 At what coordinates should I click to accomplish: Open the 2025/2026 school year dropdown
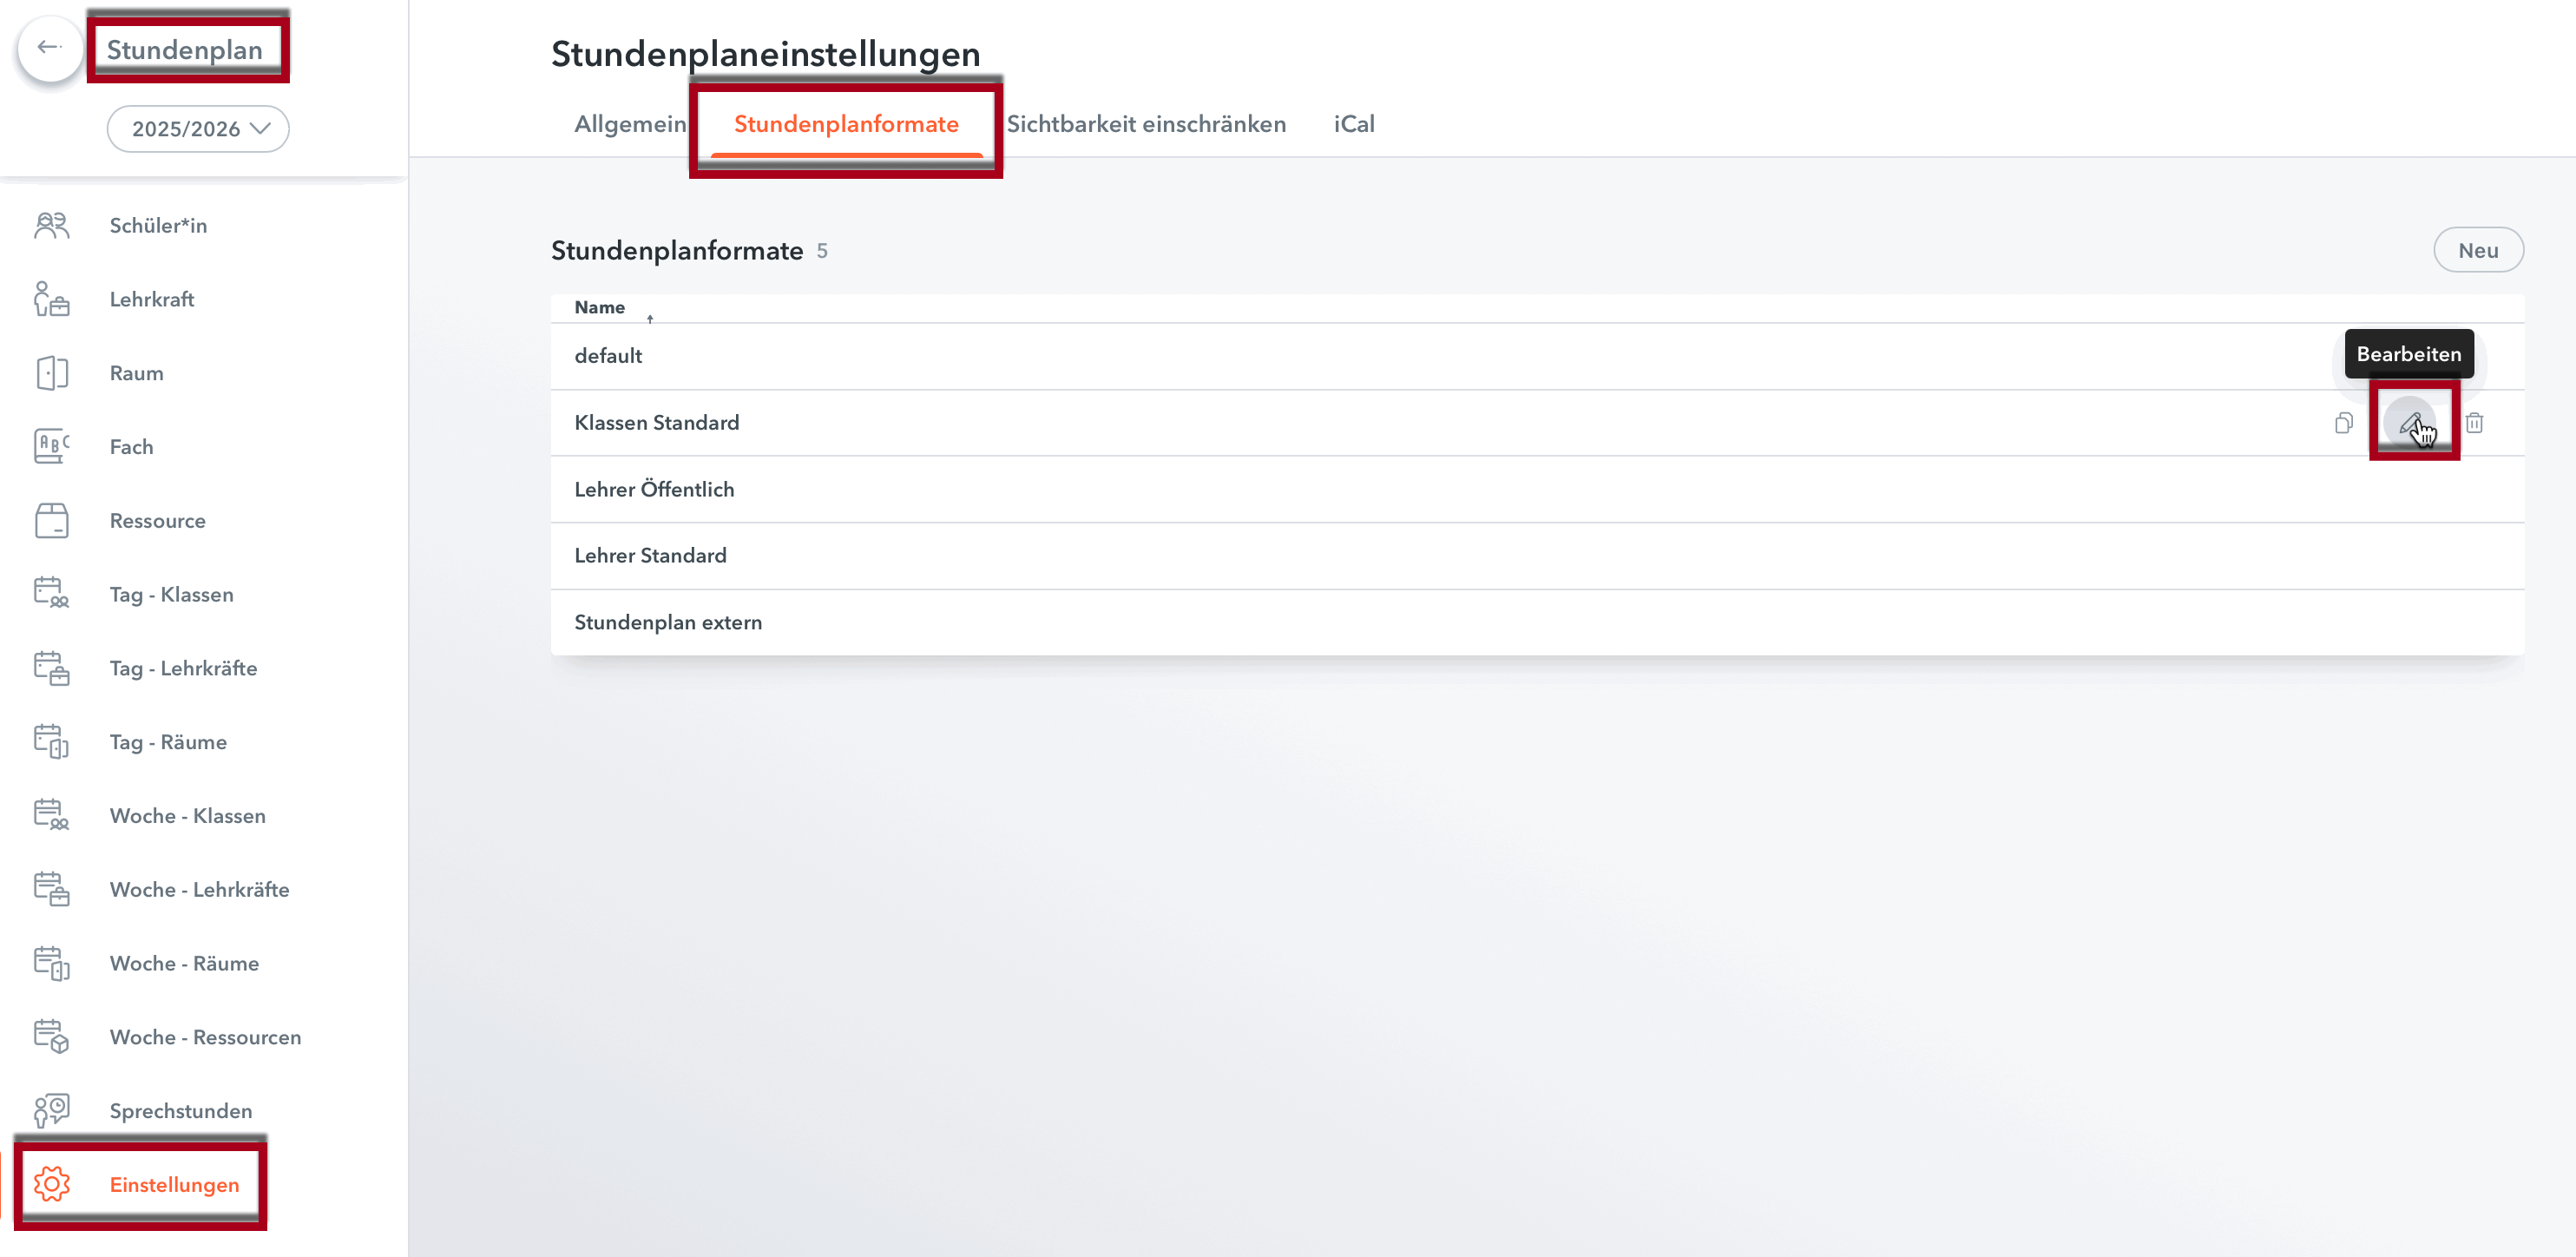(198, 129)
